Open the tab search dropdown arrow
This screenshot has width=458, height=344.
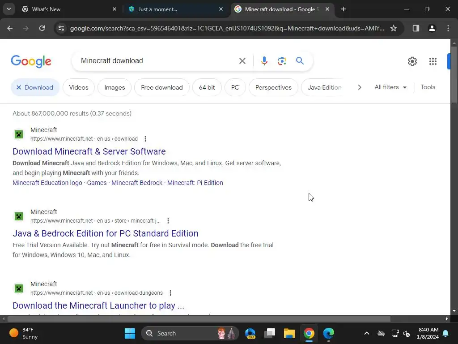9,9
